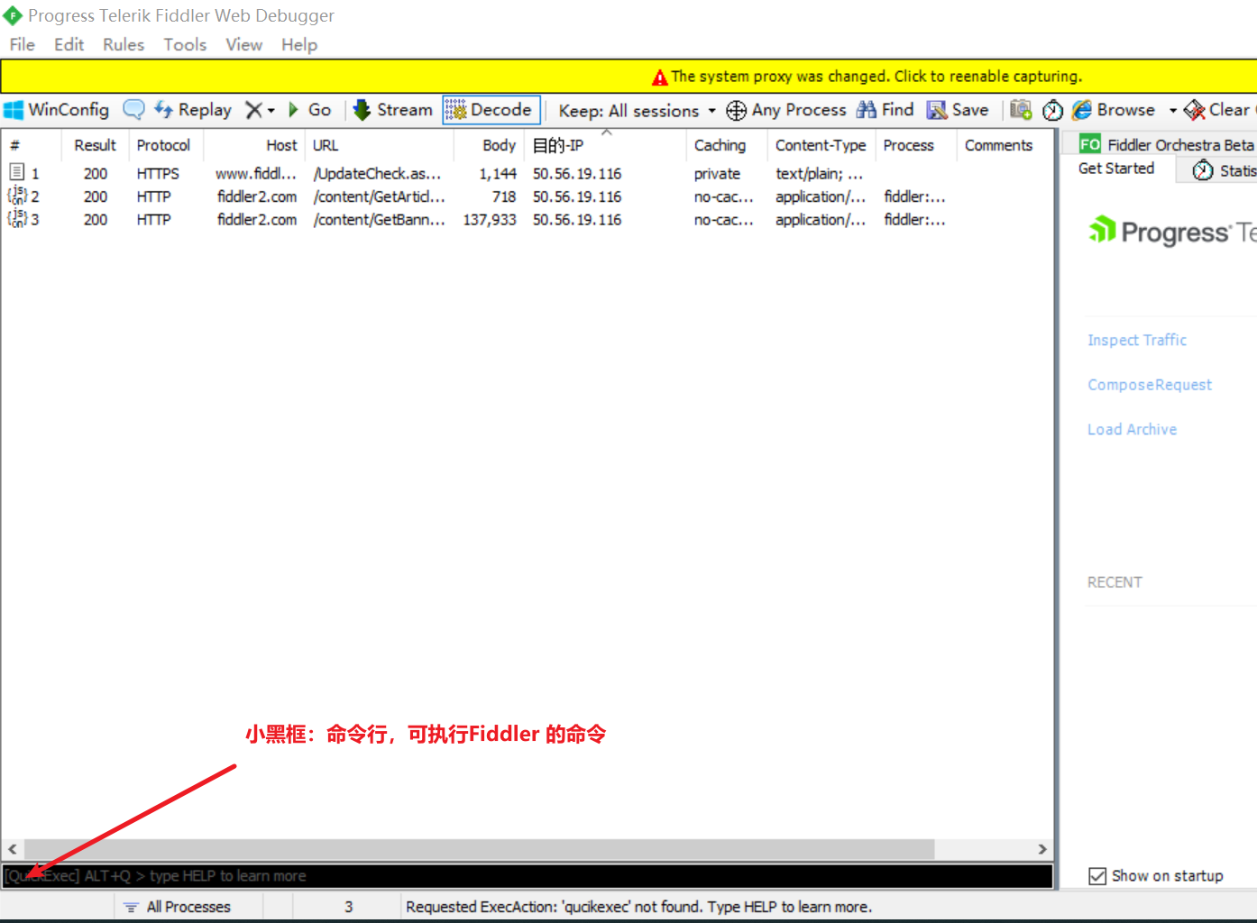1257x923 pixels.
Task: Click the Any Process crosshair target
Action: pos(737,110)
